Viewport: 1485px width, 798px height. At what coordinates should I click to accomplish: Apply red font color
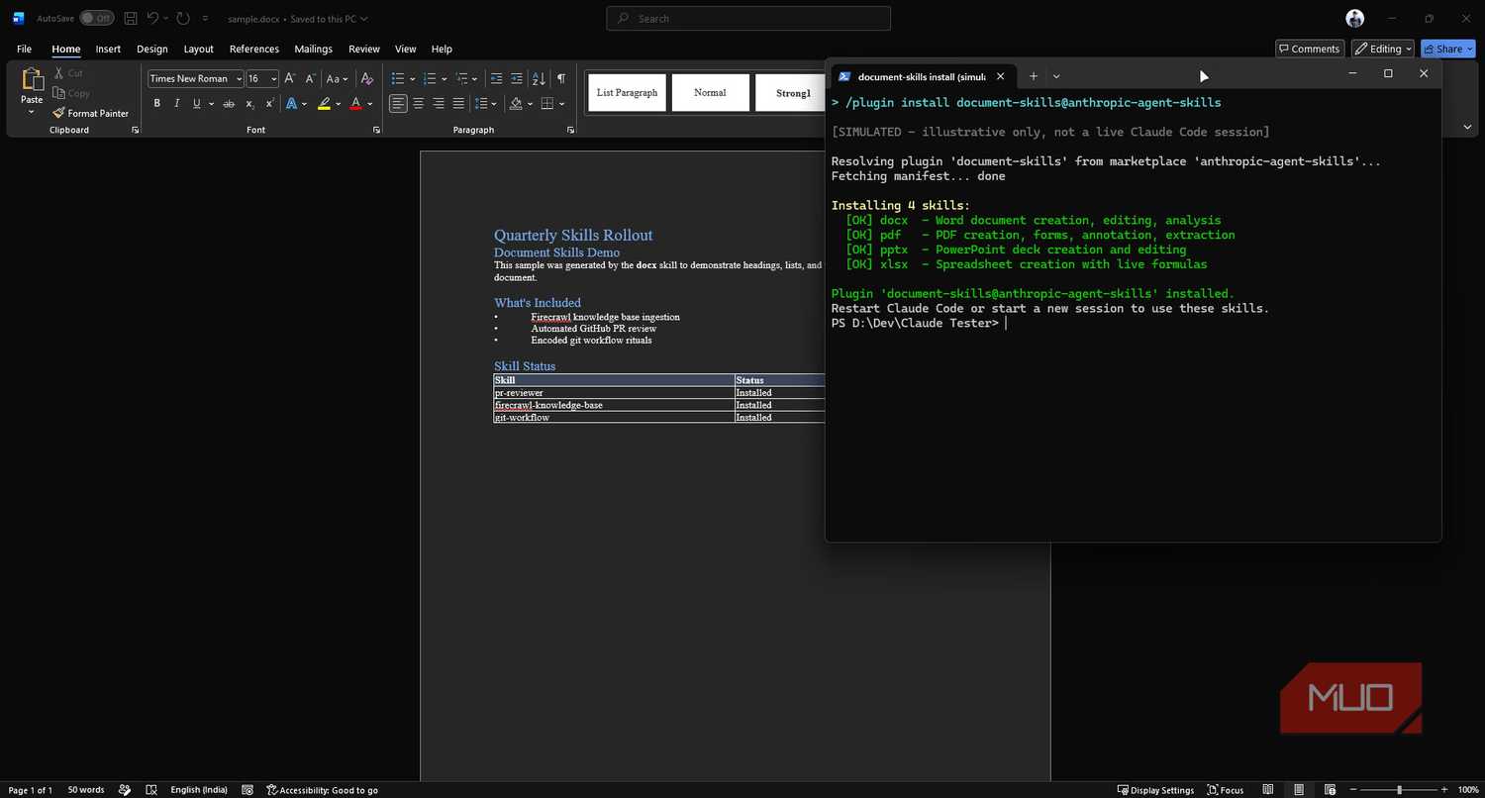355,103
